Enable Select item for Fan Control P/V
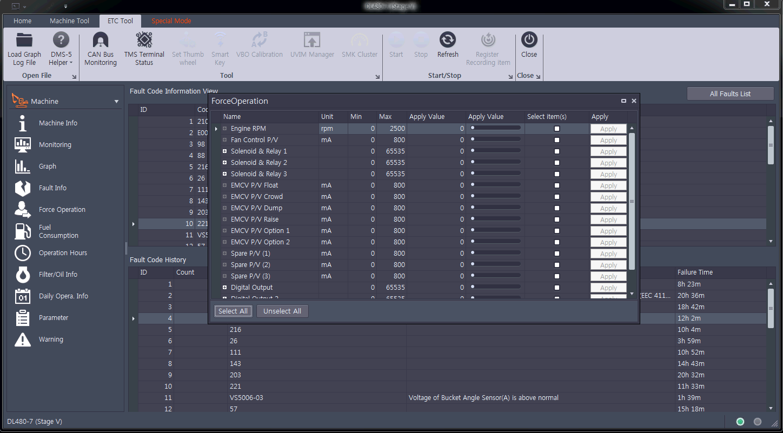783x433 pixels. (x=556, y=139)
